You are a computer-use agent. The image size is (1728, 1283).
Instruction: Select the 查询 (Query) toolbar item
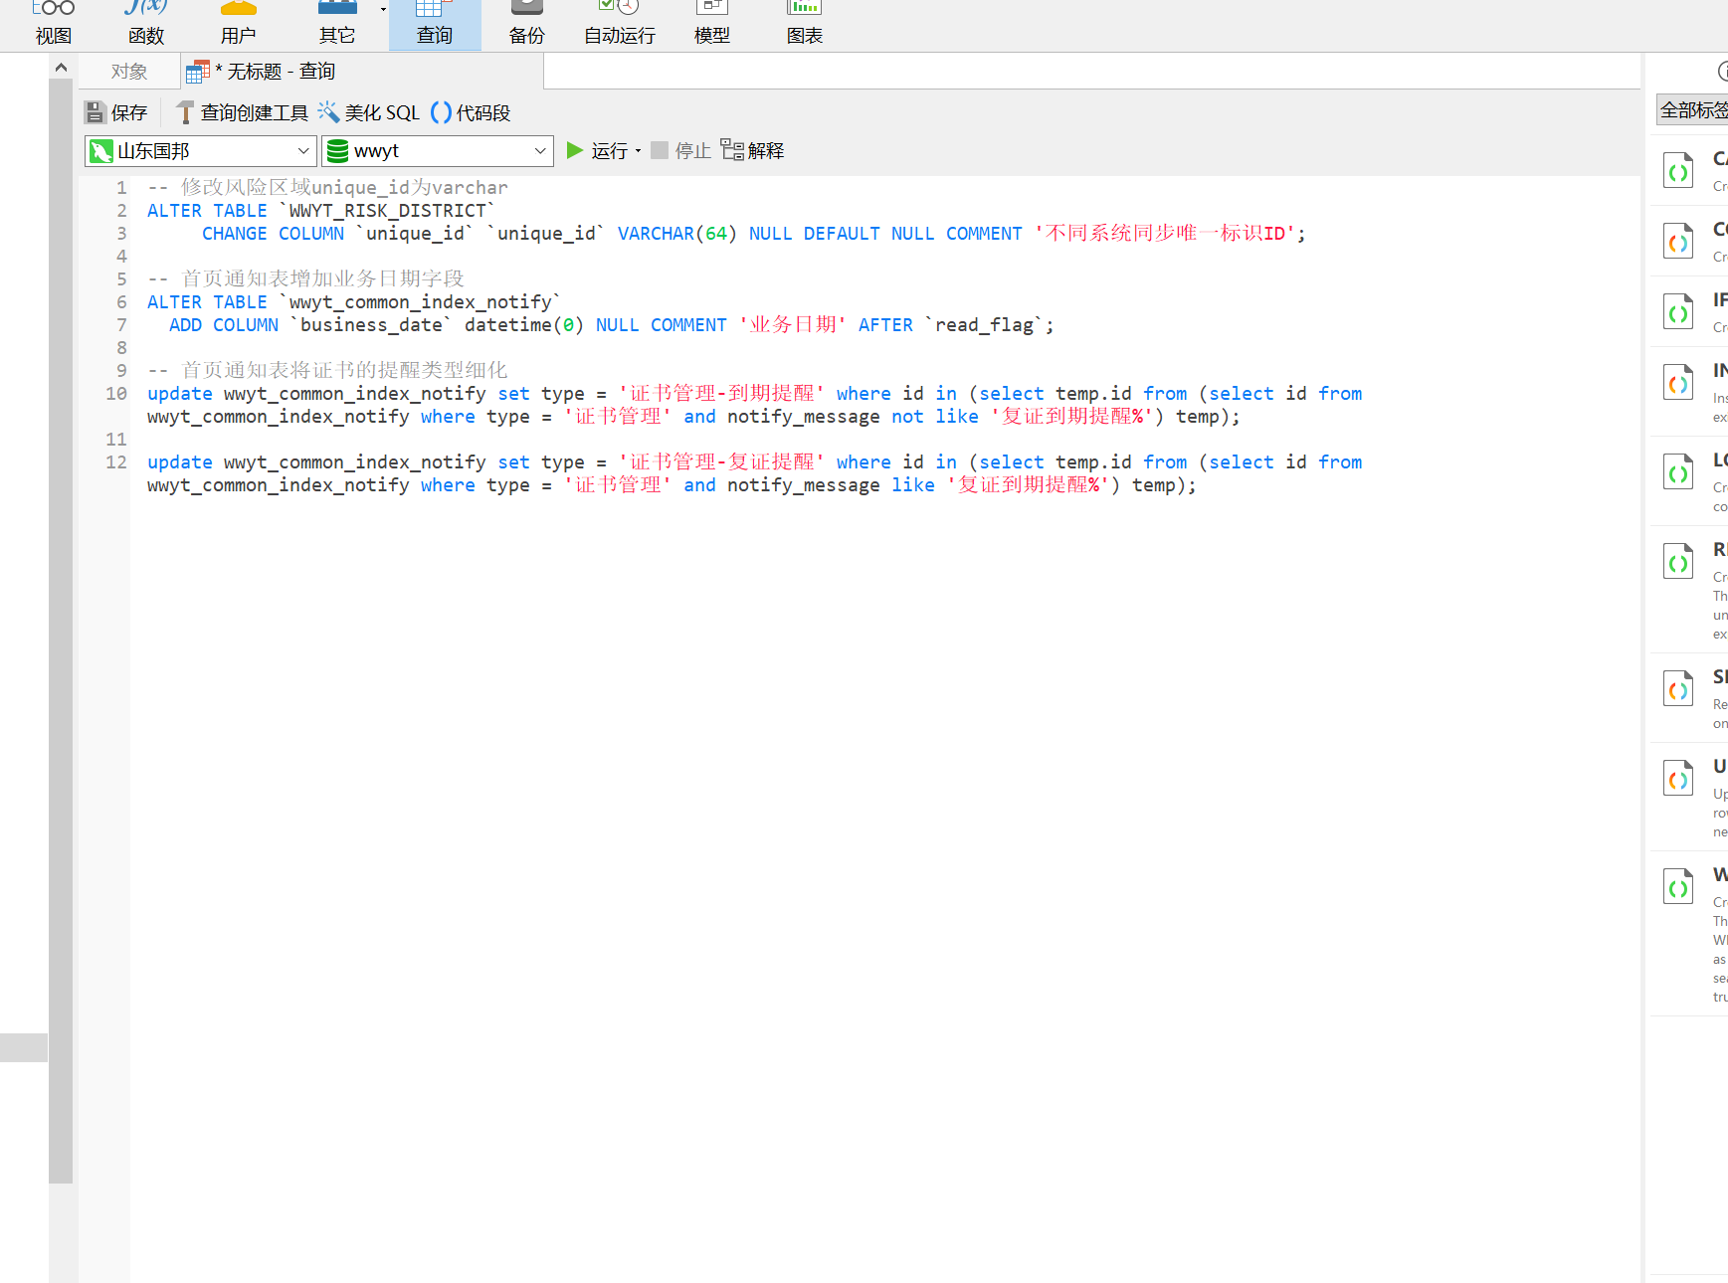click(x=435, y=25)
